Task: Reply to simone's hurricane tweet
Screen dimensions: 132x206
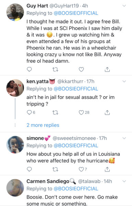Action: click(x=29, y=169)
